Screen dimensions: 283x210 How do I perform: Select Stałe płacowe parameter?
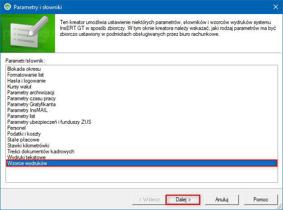[142, 140]
